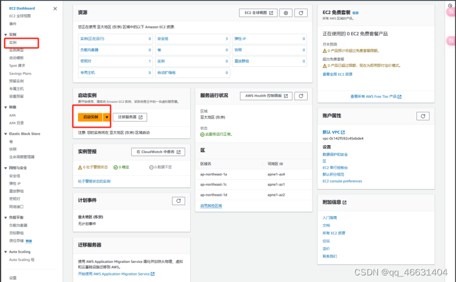Click the orange 启动实例 button

coord(91,117)
